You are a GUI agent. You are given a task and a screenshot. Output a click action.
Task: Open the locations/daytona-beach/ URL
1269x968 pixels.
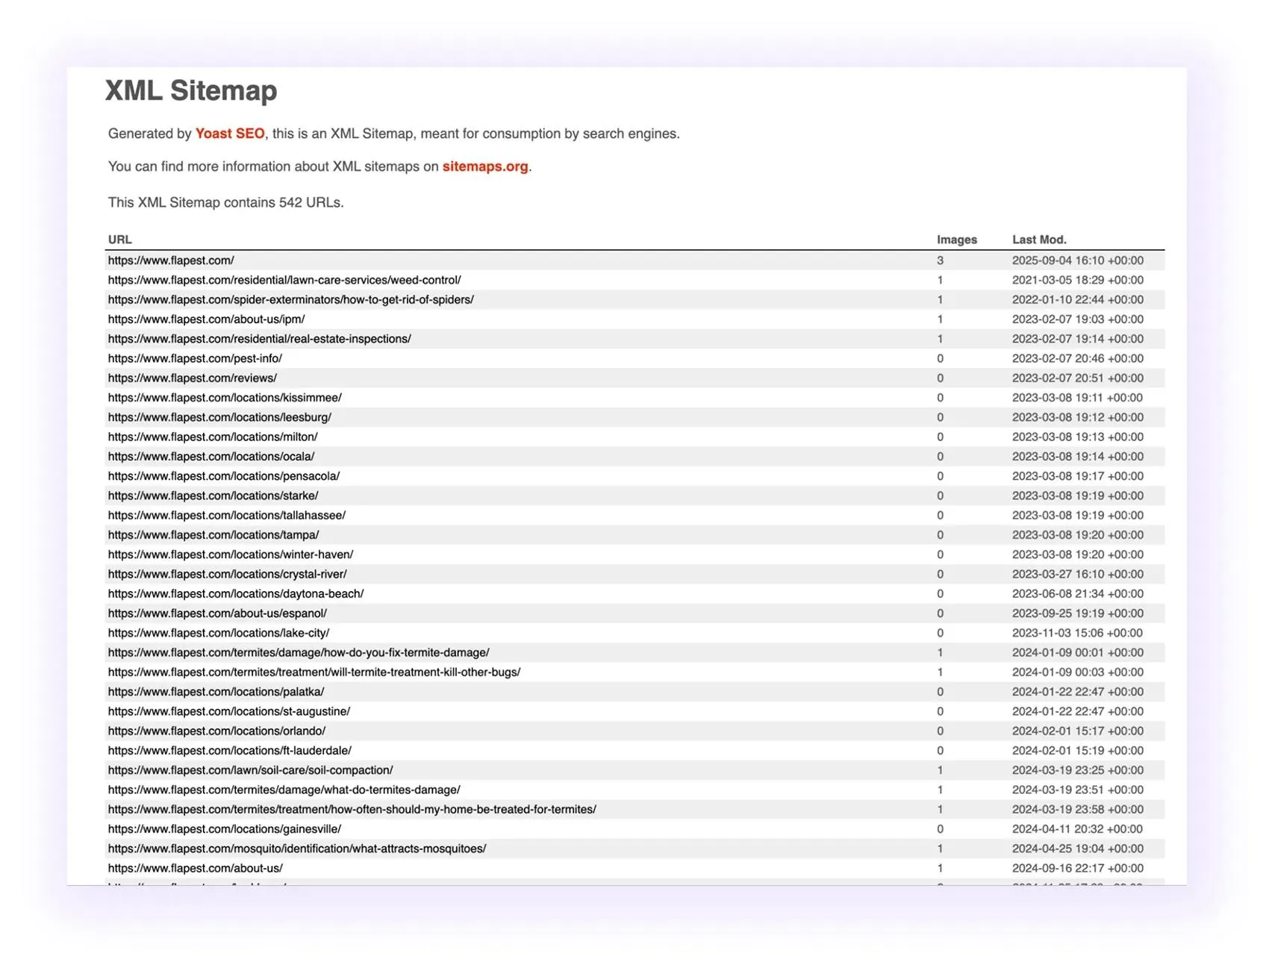[x=236, y=593]
